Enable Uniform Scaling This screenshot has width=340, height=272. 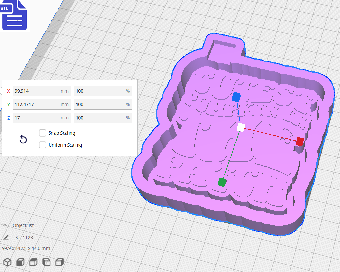pyautogui.click(x=42, y=145)
